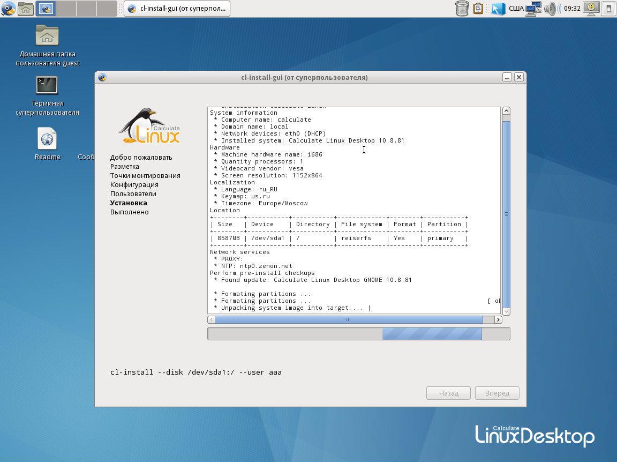The image size is (617, 462).
Task: Select the Терминал суперпользователя desktop icon
Action: (47, 86)
